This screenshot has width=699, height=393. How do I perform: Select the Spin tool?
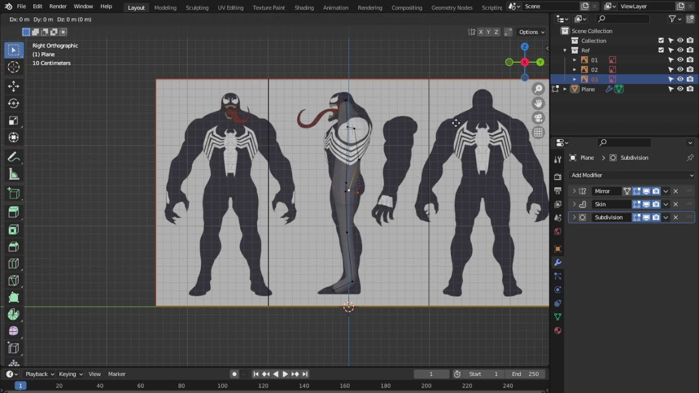point(14,314)
